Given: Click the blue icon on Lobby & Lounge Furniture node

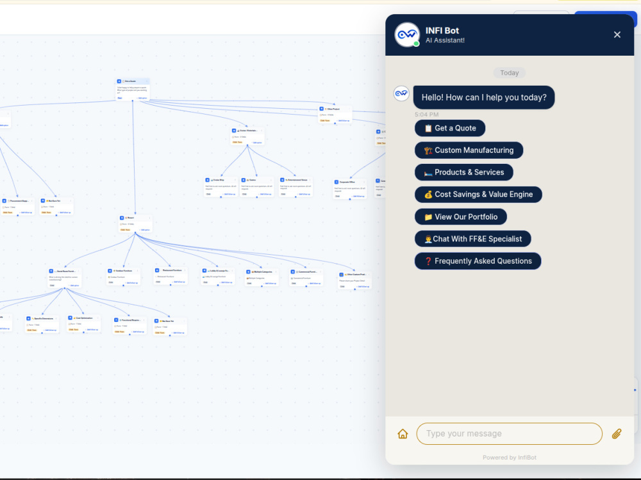Looking at the screenshot, I should (204, 271).
